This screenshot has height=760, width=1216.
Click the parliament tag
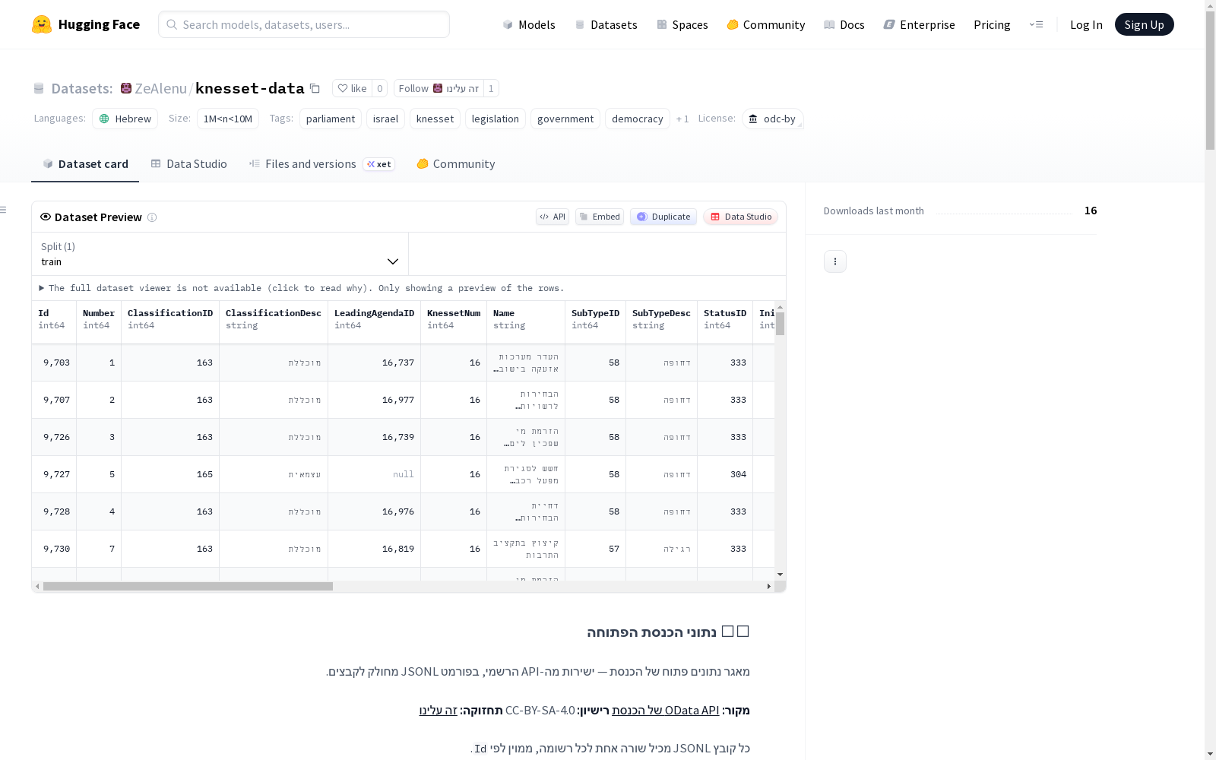(331, 119)
